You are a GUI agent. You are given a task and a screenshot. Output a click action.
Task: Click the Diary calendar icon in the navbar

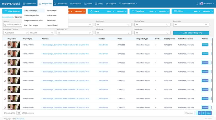point(96,4)
